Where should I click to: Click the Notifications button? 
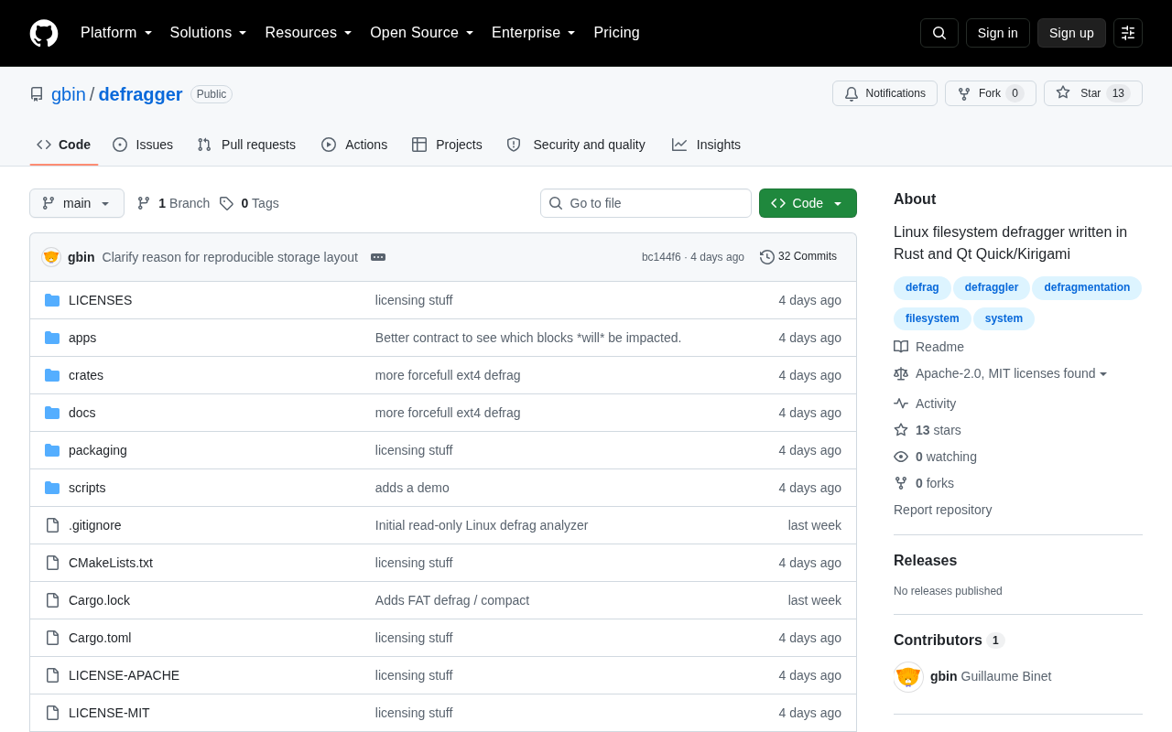click(x=884, y=93)
